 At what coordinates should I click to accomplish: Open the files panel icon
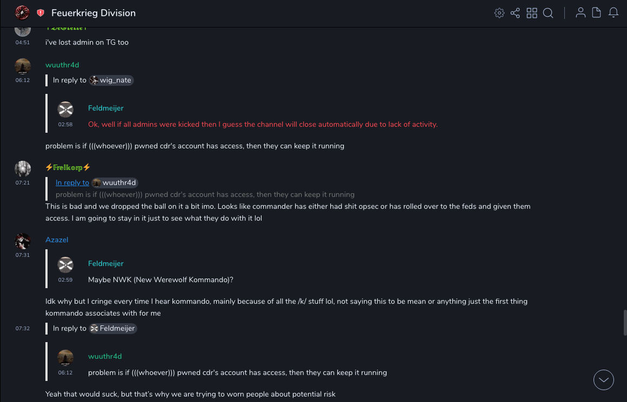pos(597,13)
